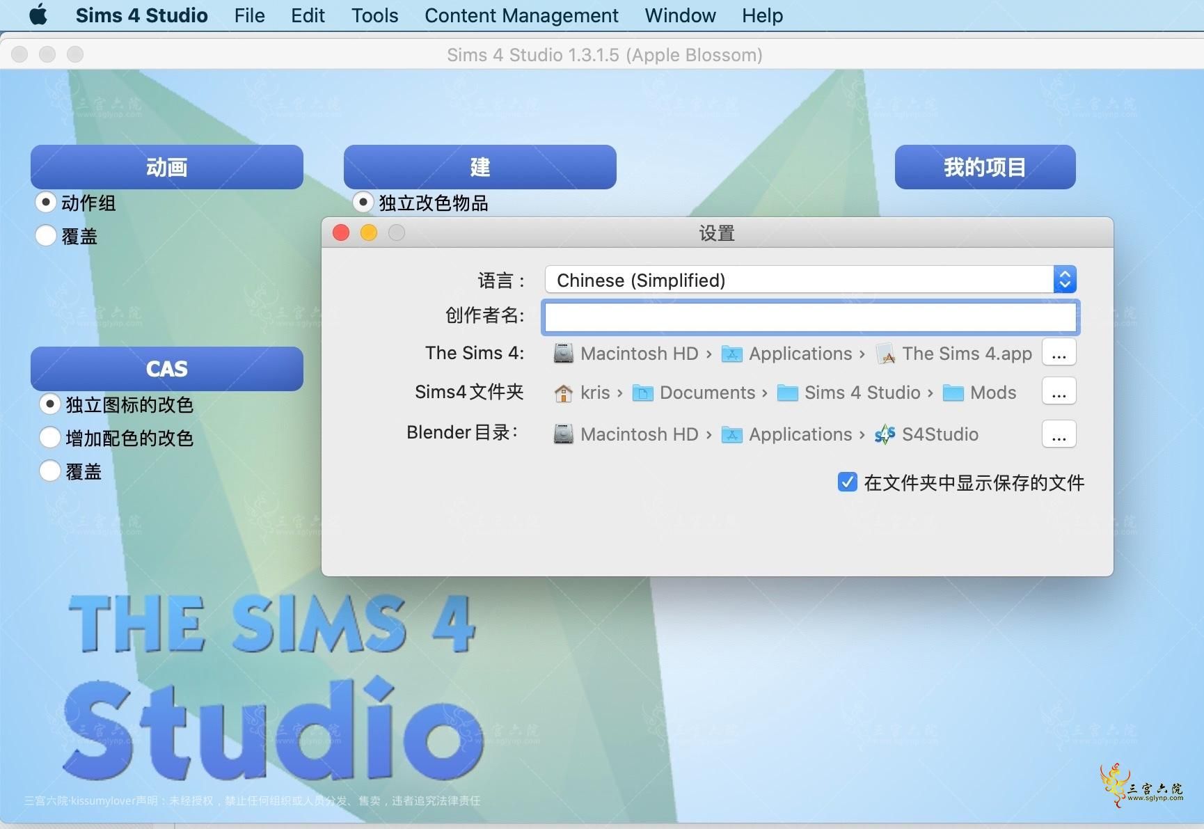1204x829 pixels.
Task: Click The Sims 4.app text in path
Action: (967, 354)
